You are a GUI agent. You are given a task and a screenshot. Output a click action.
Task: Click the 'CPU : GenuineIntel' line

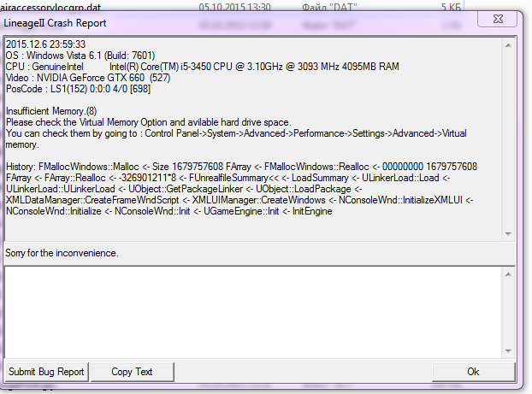point(202,67)
